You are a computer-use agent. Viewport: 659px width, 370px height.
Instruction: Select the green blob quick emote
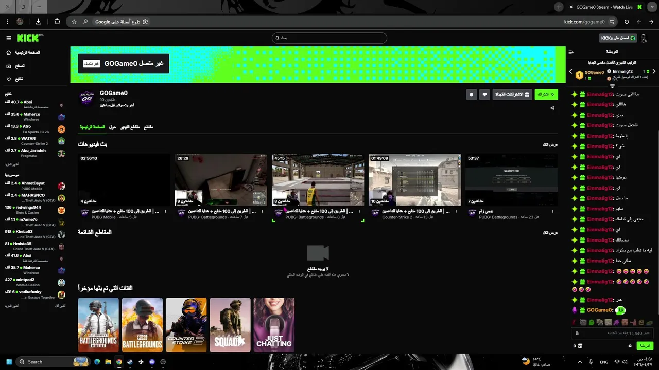[592, 322]
